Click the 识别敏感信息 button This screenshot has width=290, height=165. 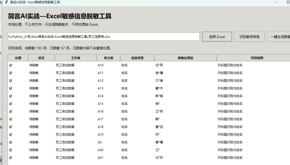click(249, 36)
